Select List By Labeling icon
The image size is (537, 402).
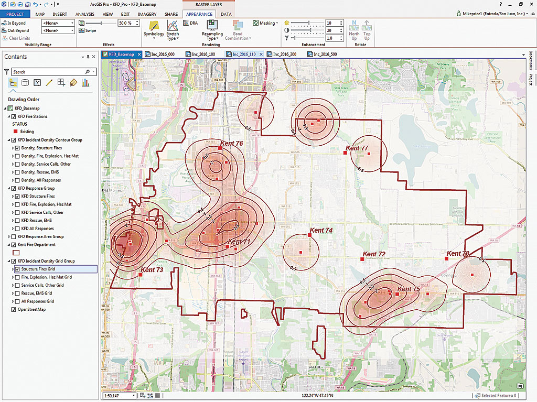tap(73, 82)
